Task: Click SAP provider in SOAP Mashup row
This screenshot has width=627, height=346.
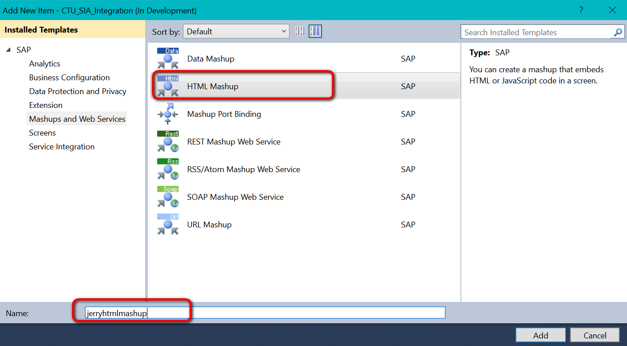Action: 408,197
